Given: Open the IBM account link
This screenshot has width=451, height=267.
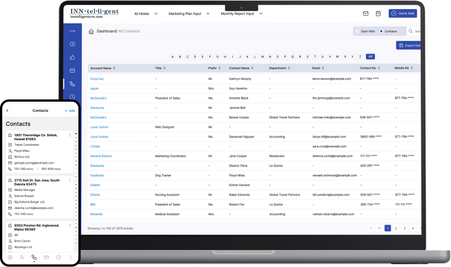Looking at the screenshot, I should (93, 204).
